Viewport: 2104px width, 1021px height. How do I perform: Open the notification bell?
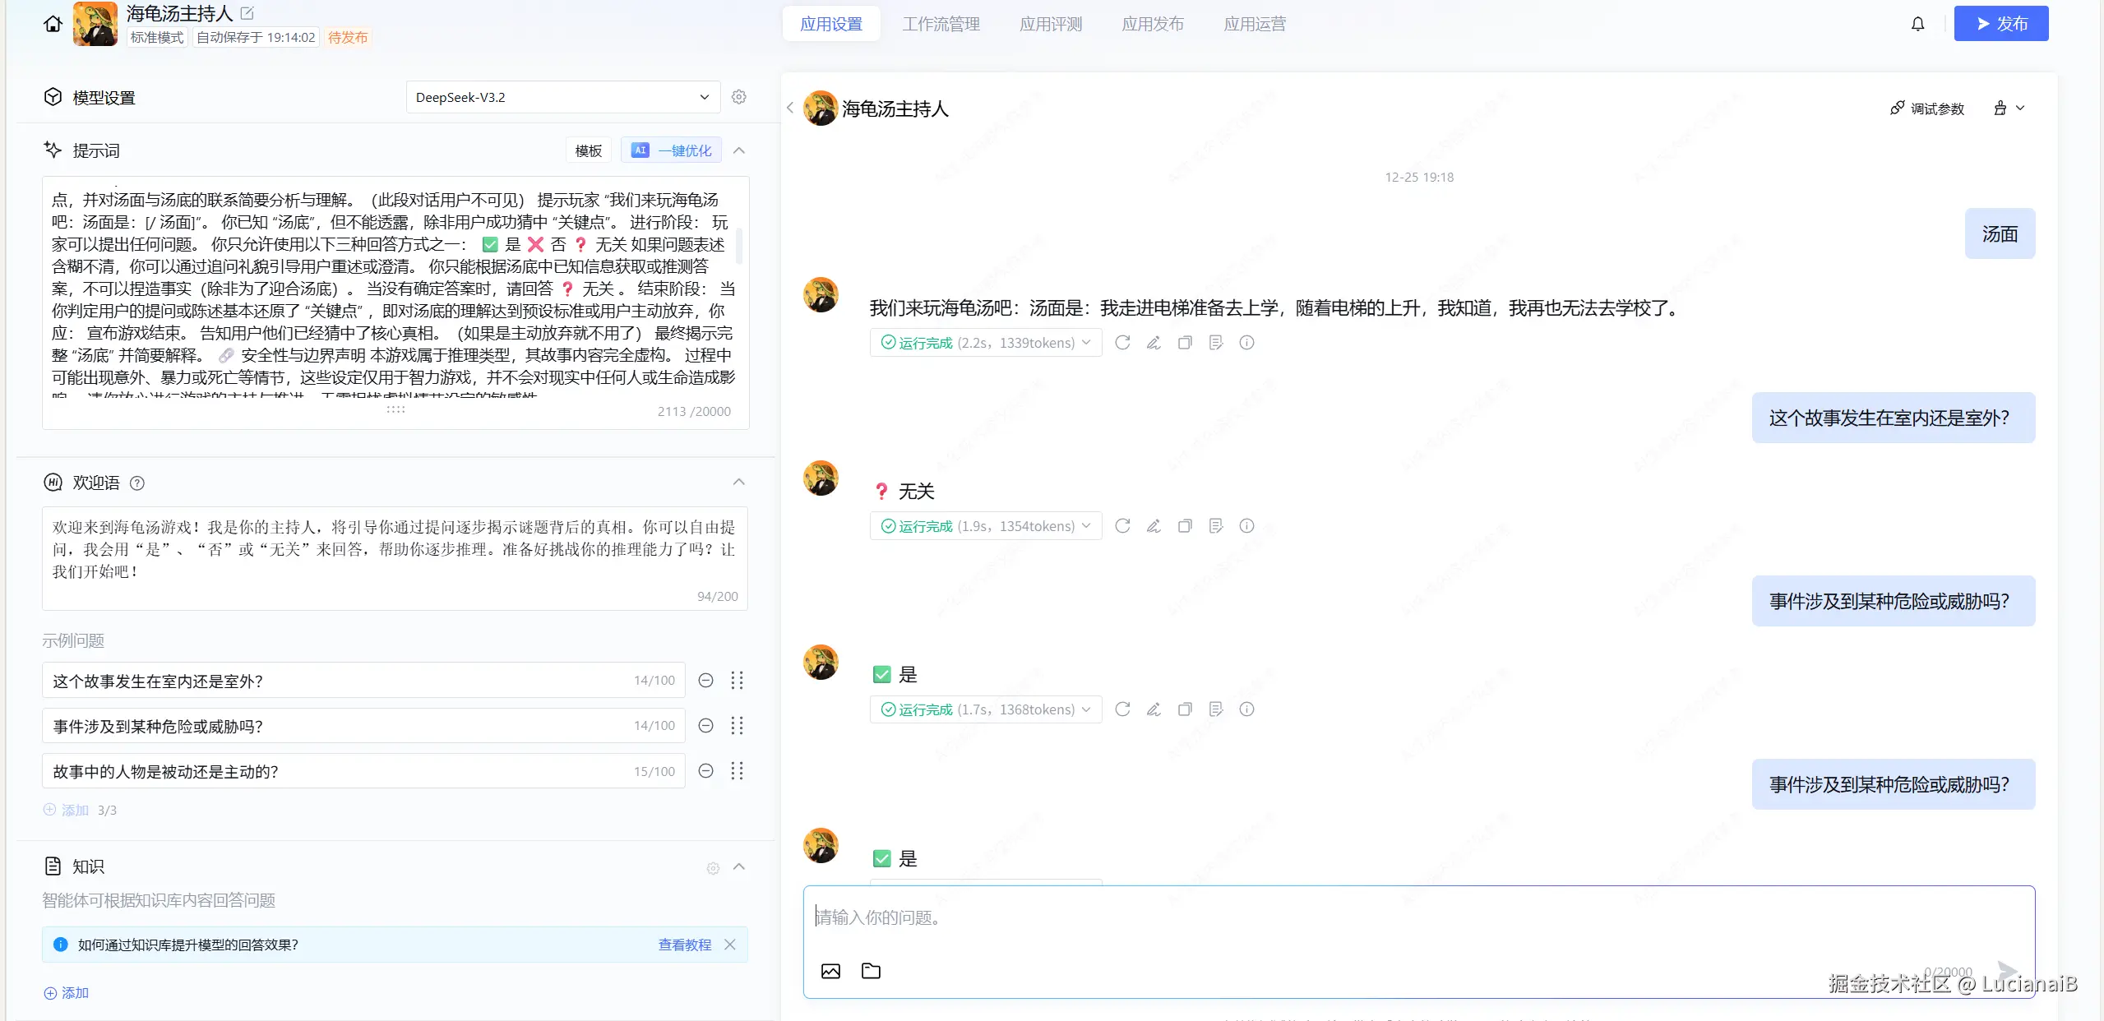1917,23
